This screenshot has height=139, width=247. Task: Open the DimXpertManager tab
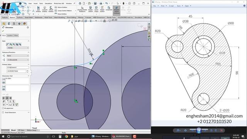tap(19, 24)
